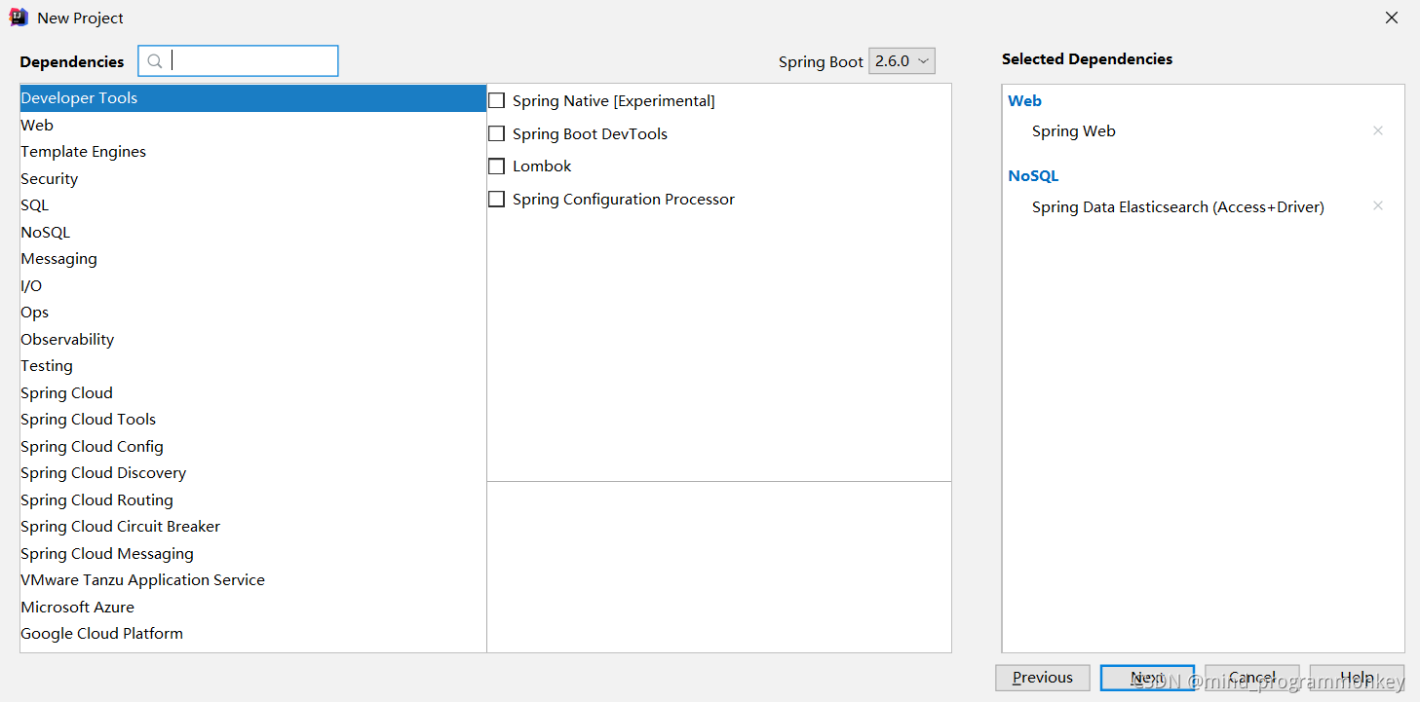Select the Spring Cloud Discovery category

tap(253, 473)
